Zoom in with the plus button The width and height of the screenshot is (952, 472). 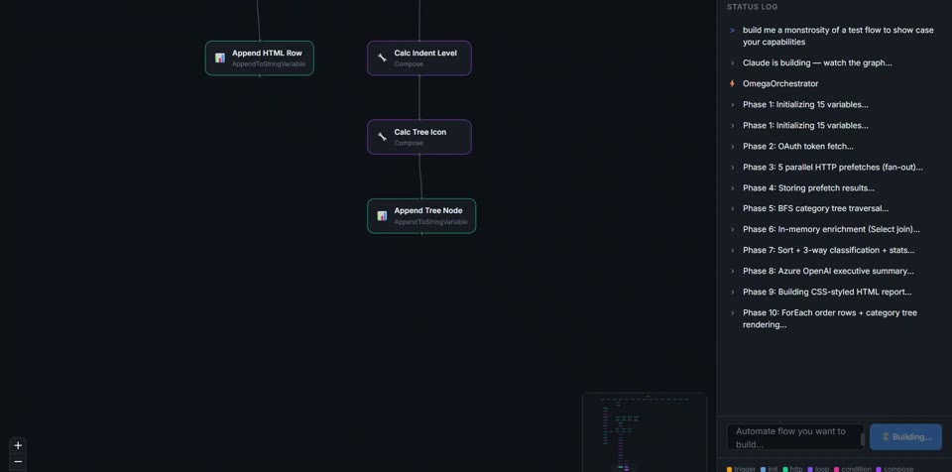pos(18,445)
